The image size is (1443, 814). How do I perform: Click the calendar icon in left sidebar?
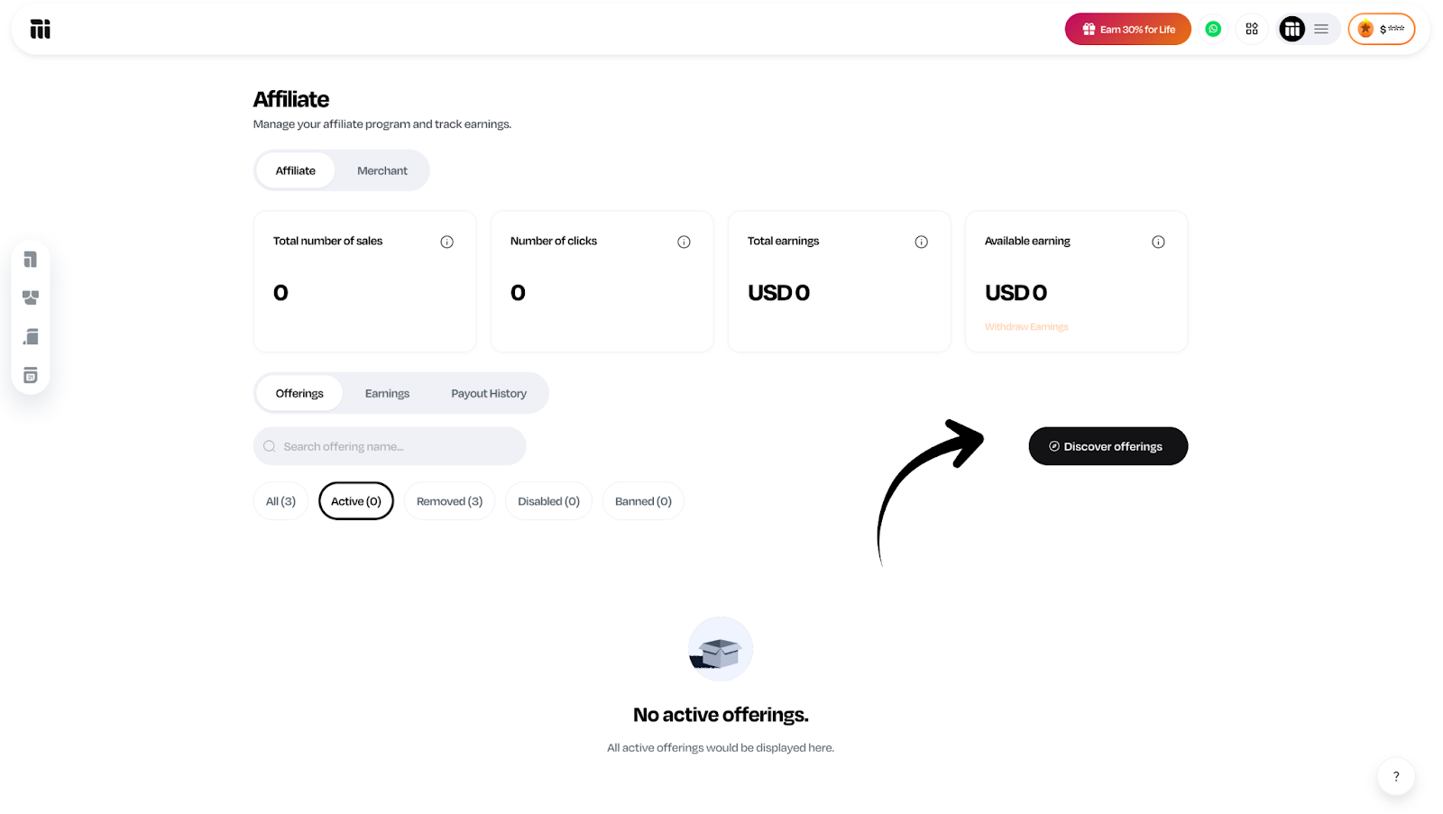[31, 376]
